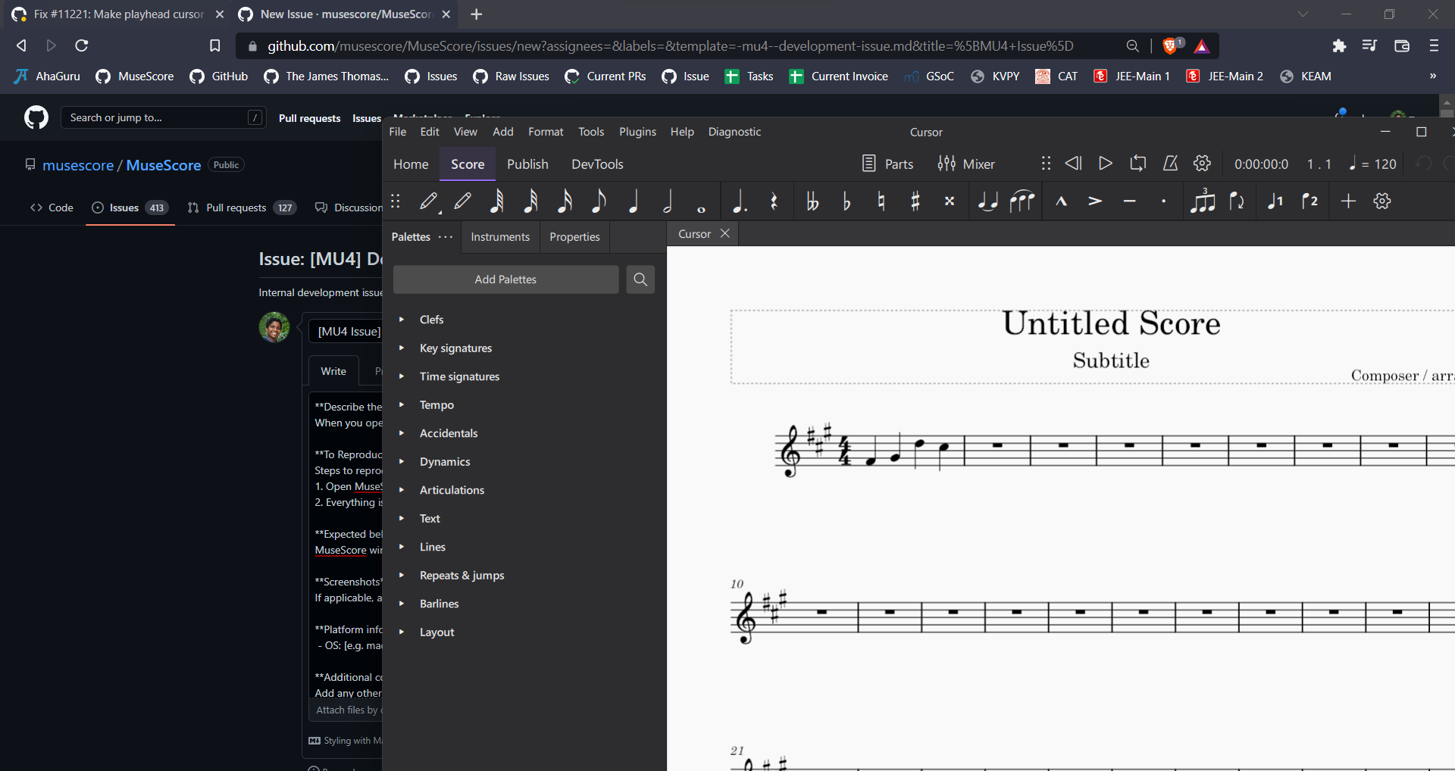The width and height of the screenshot is (1455, 771).
Task: Click the tuplet icon in the note toolbar
Action: coord(1204,201)
